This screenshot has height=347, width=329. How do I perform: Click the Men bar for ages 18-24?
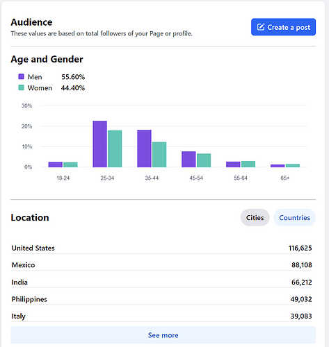(56, 164)
